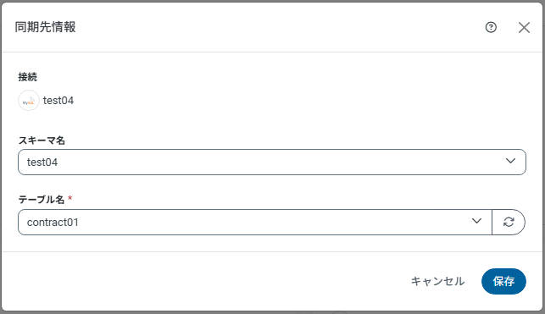
Task: Open help via the question mark icon
Action: pos(491,27)
